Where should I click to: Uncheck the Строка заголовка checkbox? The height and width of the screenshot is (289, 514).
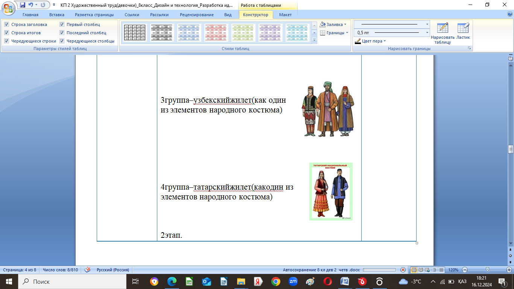(x=7, y=24)
